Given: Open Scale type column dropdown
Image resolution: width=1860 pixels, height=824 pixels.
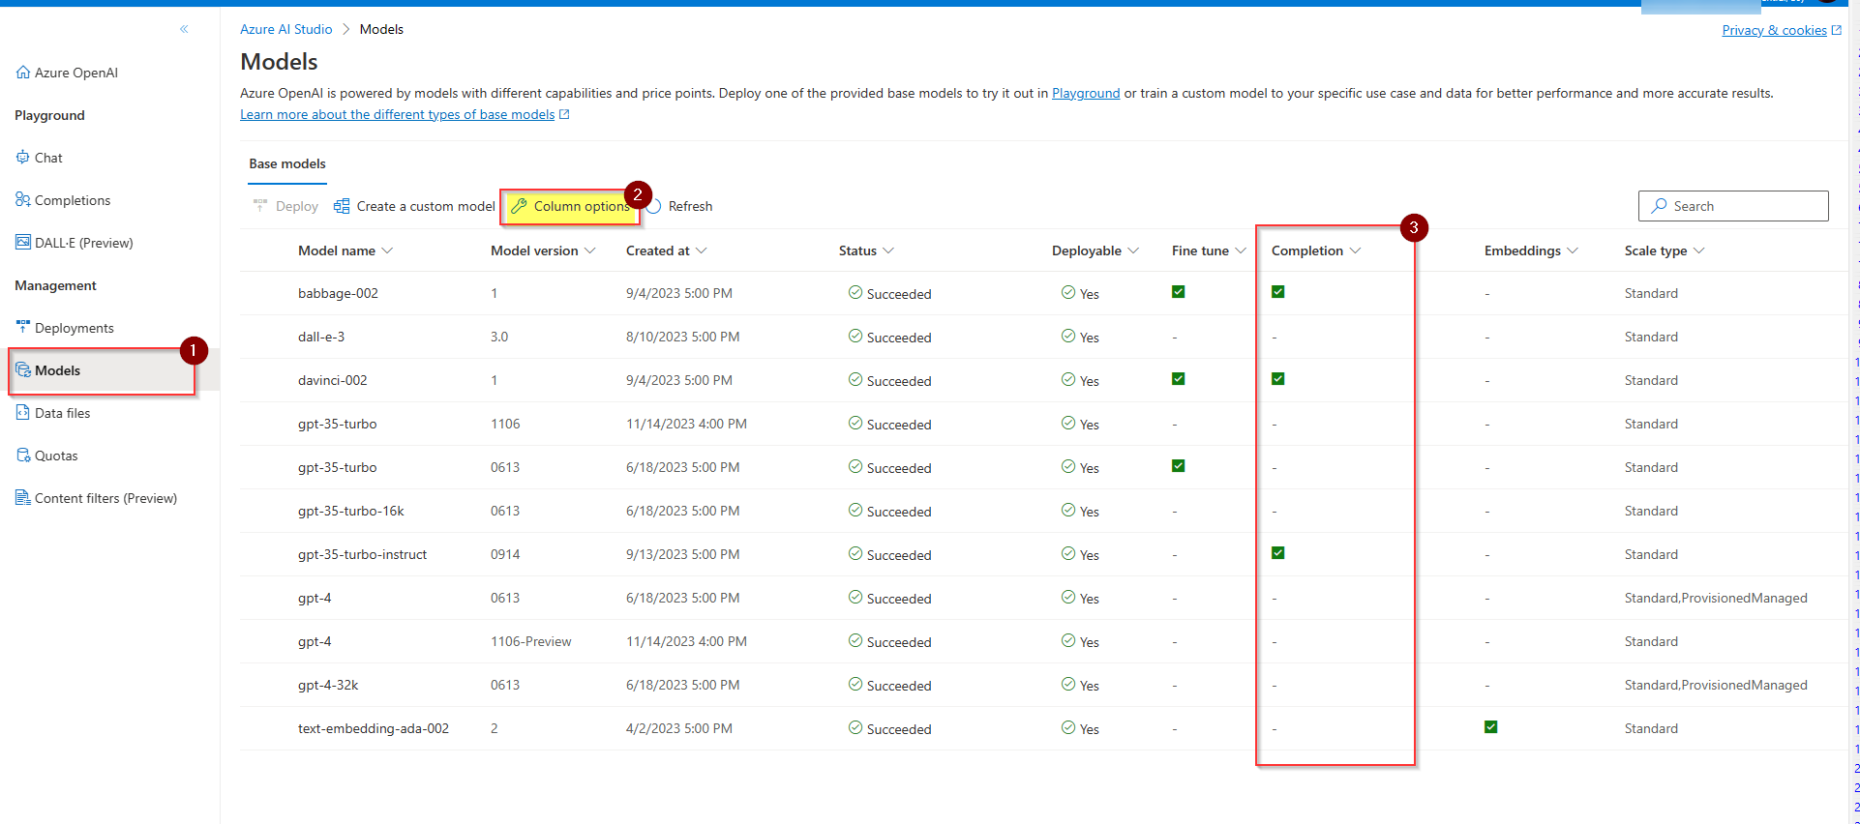Looking at the screenshot, I should tap(1699, 250).
